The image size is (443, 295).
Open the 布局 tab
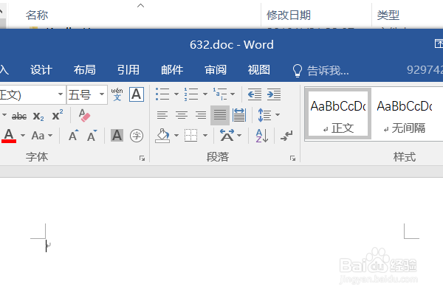click(x=85, y=70)
